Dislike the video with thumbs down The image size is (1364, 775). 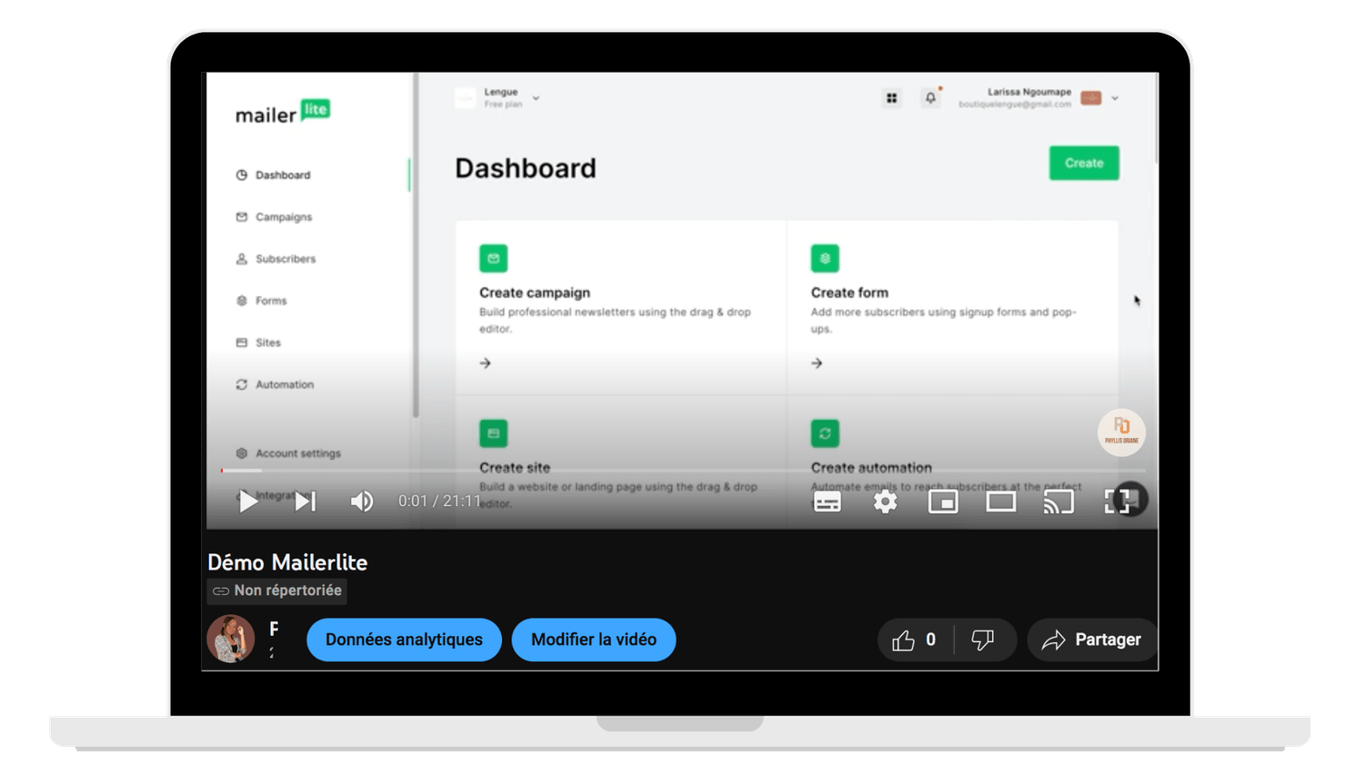pyautogui.click(x=983, y=641)
